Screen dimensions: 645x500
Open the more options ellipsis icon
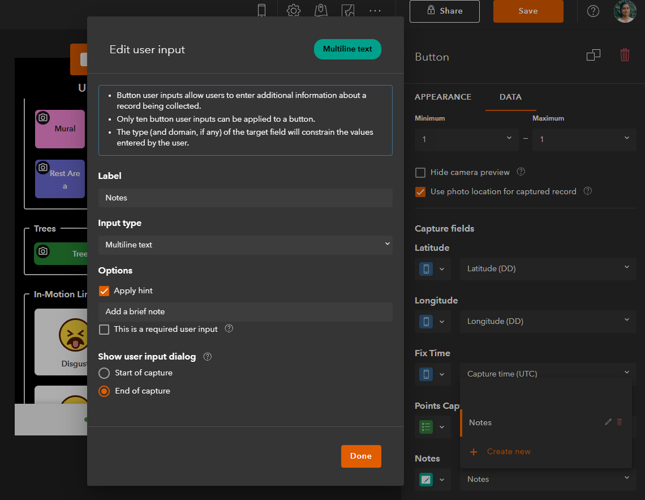(x=375, y=11)
